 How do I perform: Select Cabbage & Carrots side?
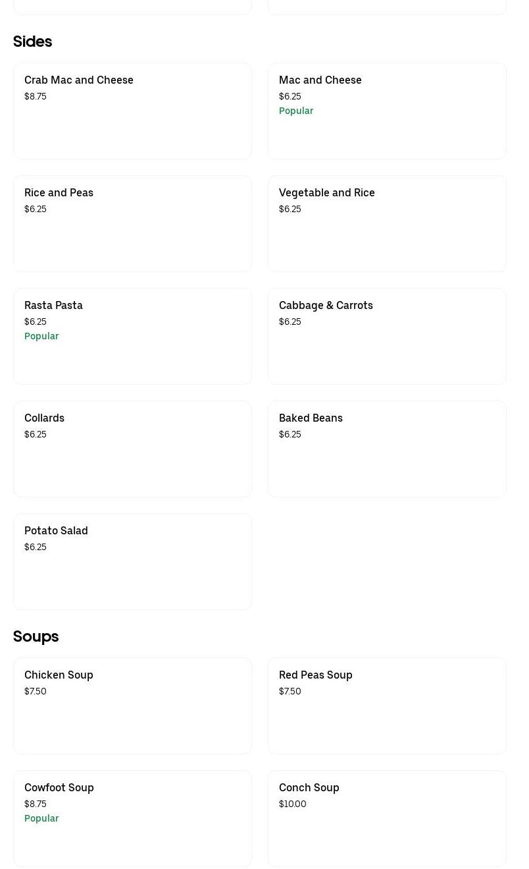(x=387, y=336)
